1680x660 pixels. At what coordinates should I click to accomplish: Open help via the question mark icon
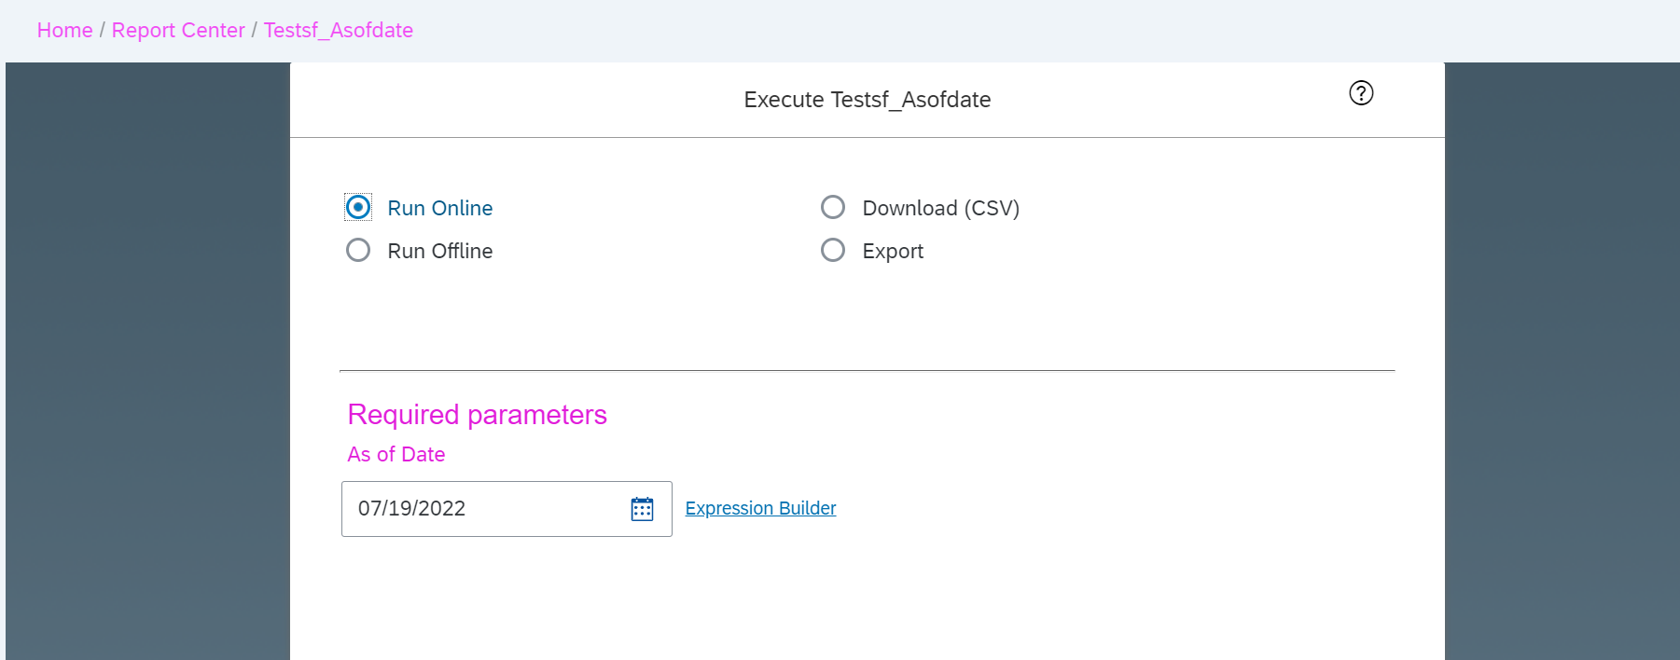tap(1361, 93)
